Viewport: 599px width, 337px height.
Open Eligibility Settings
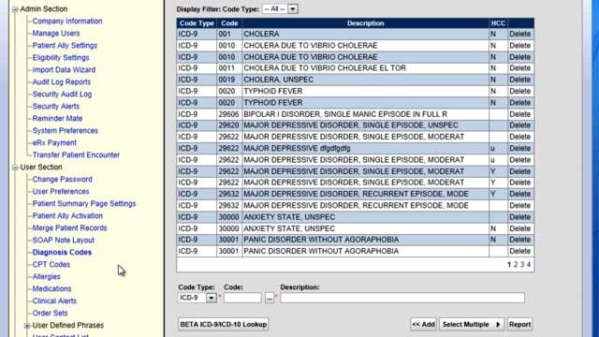click(x=61, y=58)
